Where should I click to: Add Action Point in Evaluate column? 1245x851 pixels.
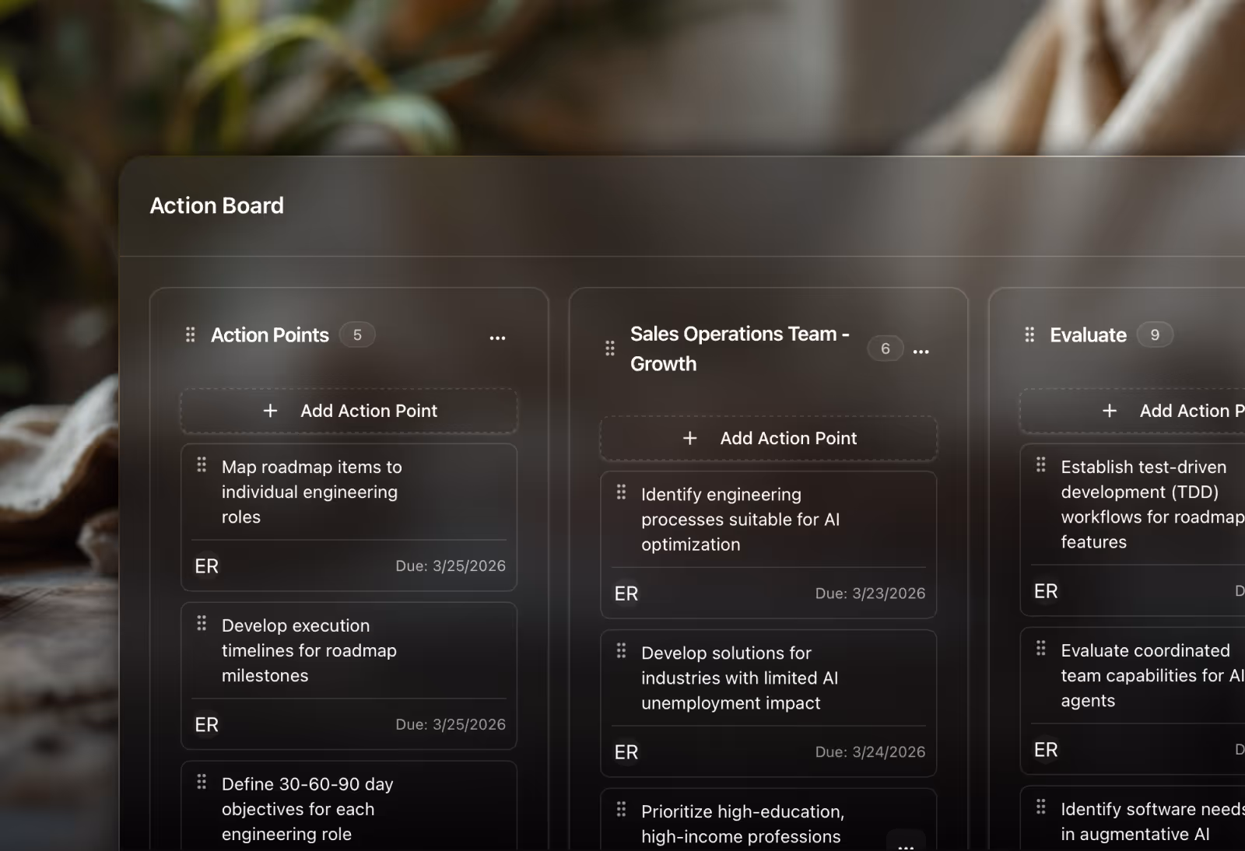(x=1133, y=411)
